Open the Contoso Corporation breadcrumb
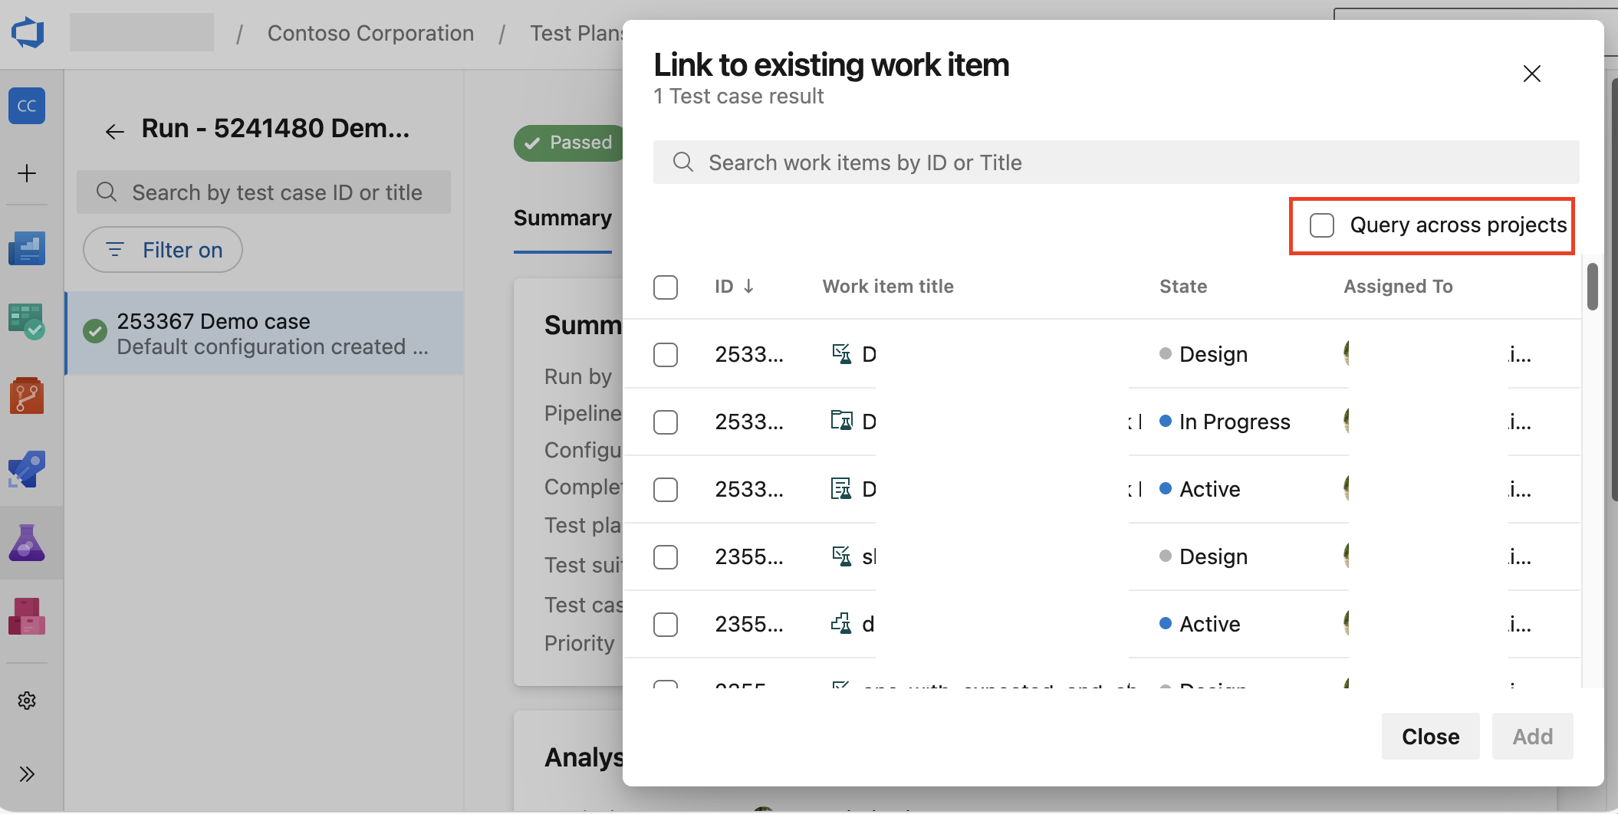Viewport: 1618px width, 814px height. 370,33
